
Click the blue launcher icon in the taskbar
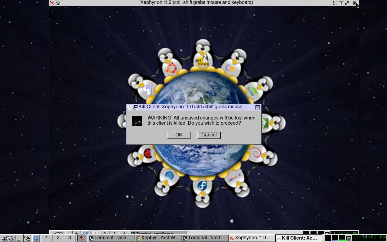point(36,238)
